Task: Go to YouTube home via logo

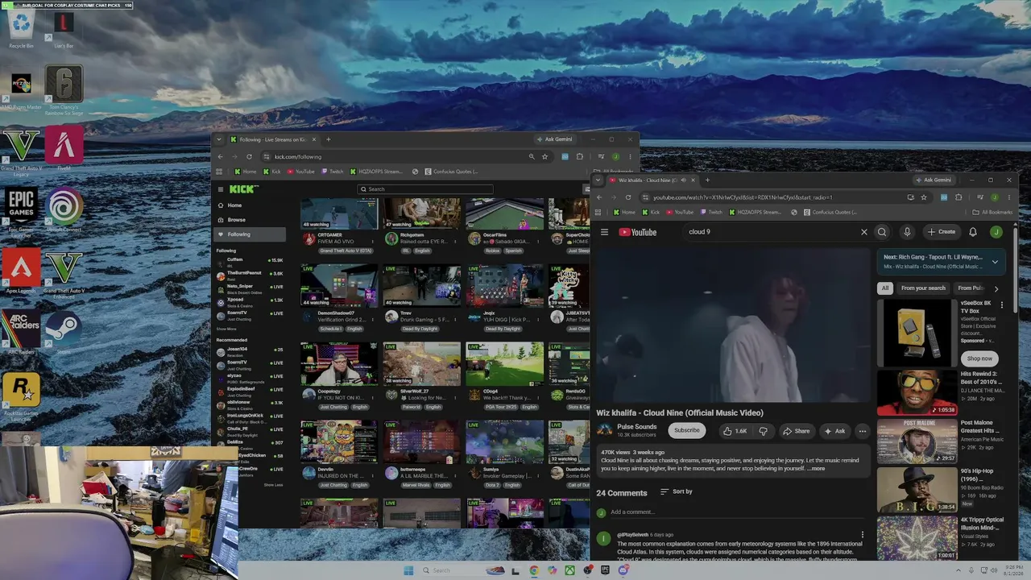Action: tap(638, 232)
